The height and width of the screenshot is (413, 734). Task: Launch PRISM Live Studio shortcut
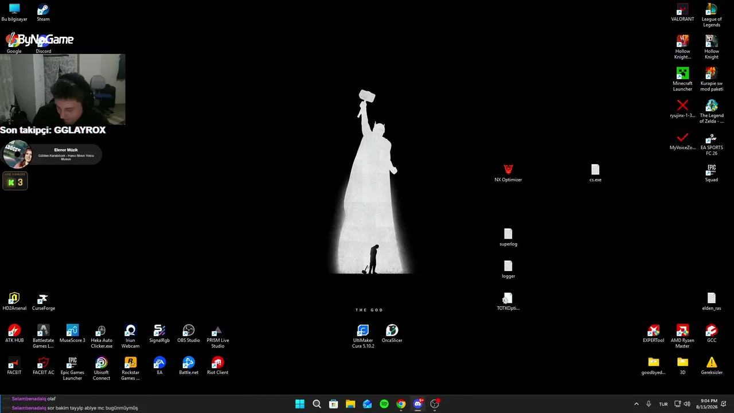click(218, 337)
